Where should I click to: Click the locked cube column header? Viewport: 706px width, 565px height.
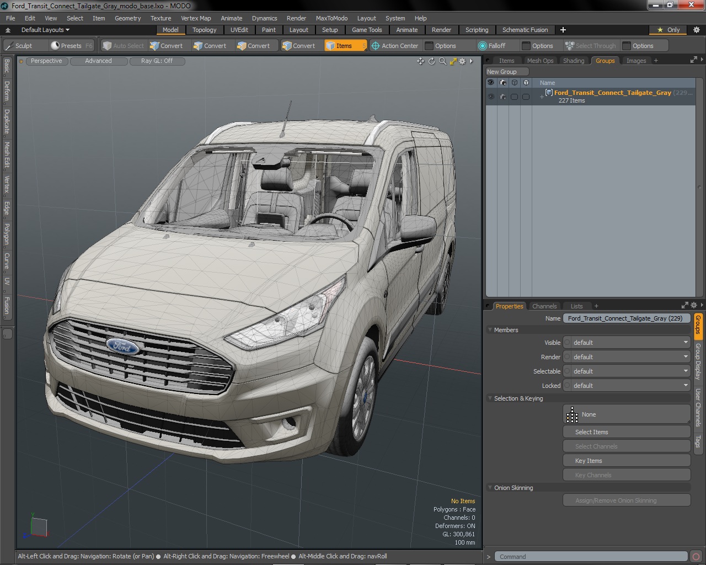pos(526,82)
